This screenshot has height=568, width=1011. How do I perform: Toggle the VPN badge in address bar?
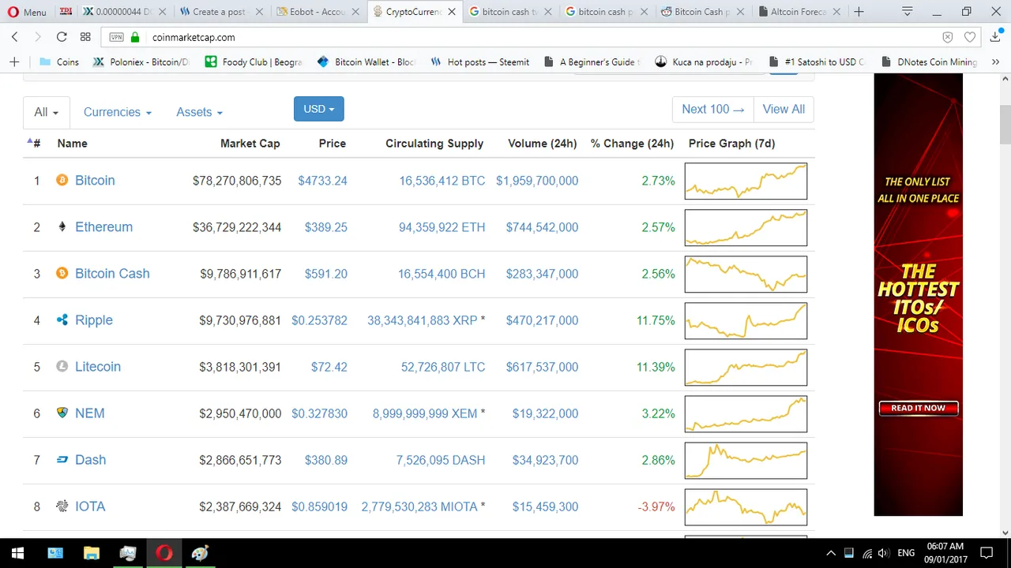tap(116, 37)
